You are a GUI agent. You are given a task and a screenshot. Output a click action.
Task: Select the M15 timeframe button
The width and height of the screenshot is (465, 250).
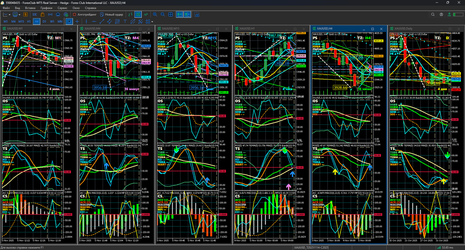21,21
